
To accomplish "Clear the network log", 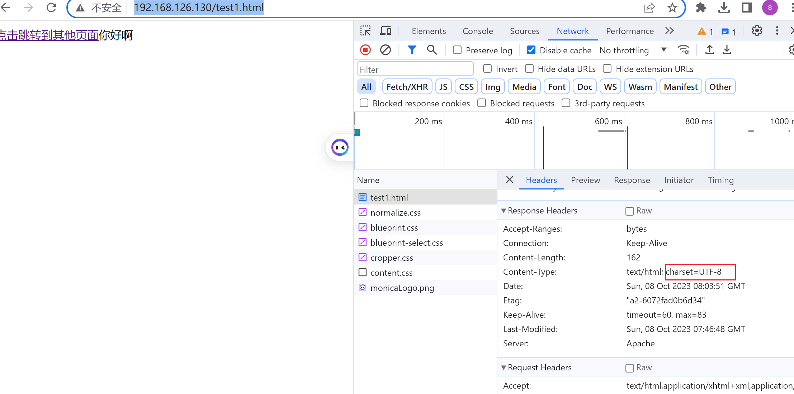I will [386, 50].
